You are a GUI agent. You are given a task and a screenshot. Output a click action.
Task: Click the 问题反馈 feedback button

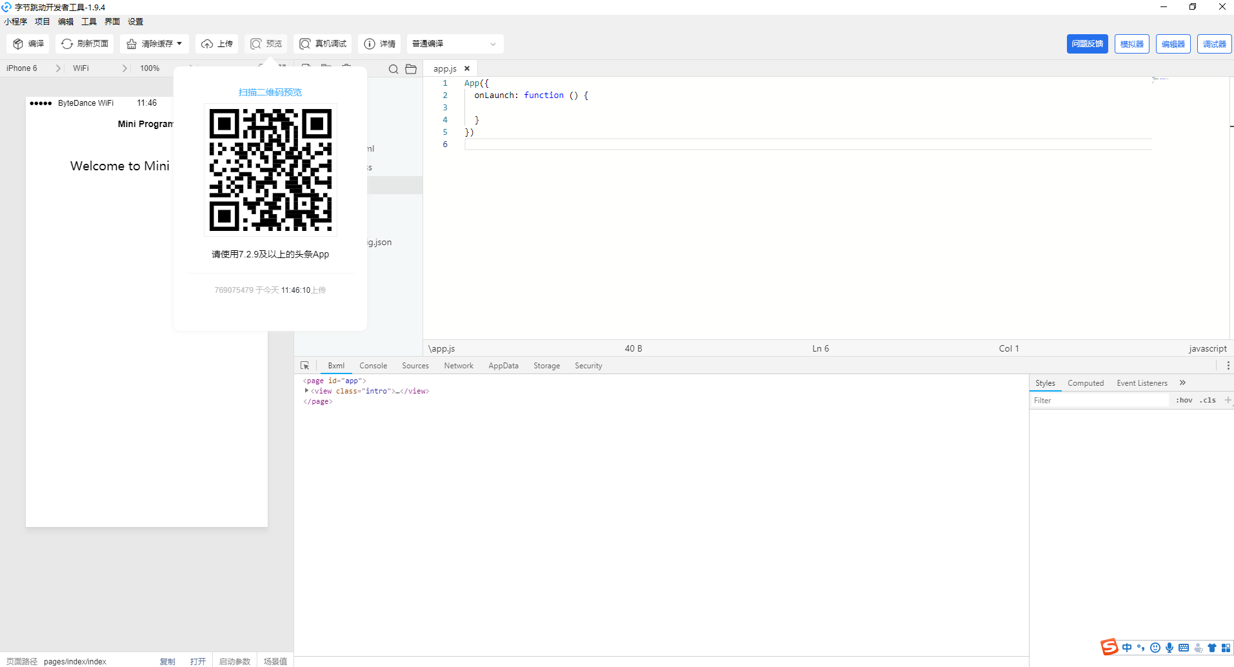[x=1087, y=44]
